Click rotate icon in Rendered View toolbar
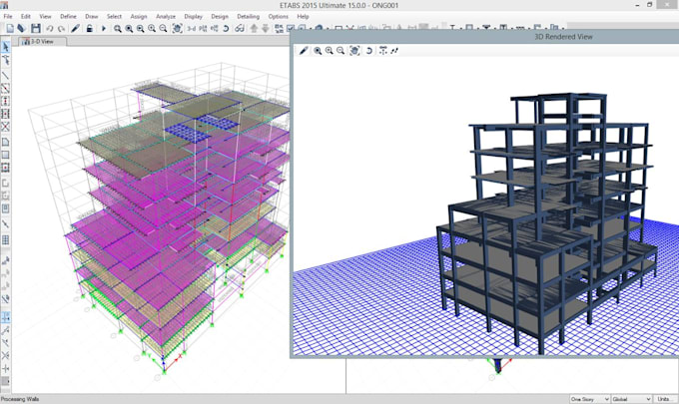 click(x=369, y=51)
